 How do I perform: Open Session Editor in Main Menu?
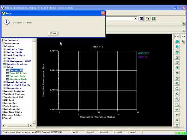(12, 115)
